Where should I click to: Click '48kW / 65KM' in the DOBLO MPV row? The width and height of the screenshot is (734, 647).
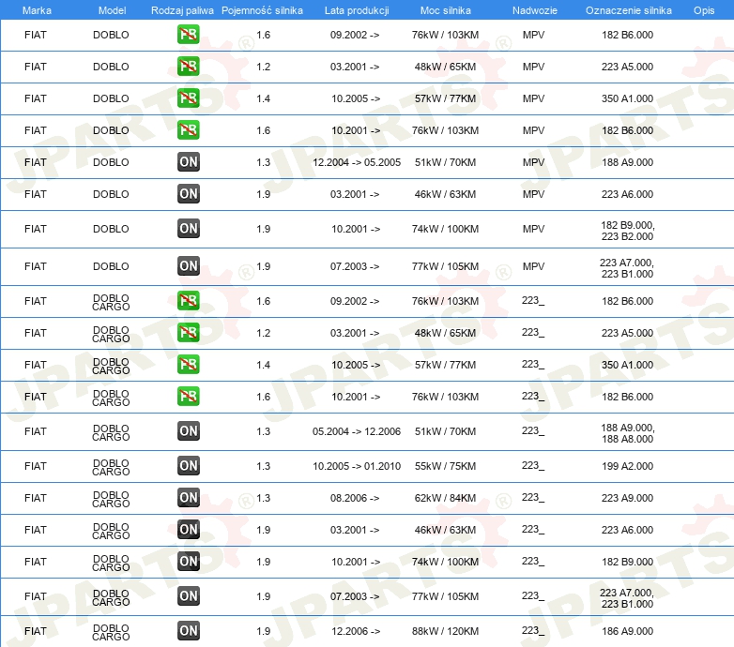445,67
